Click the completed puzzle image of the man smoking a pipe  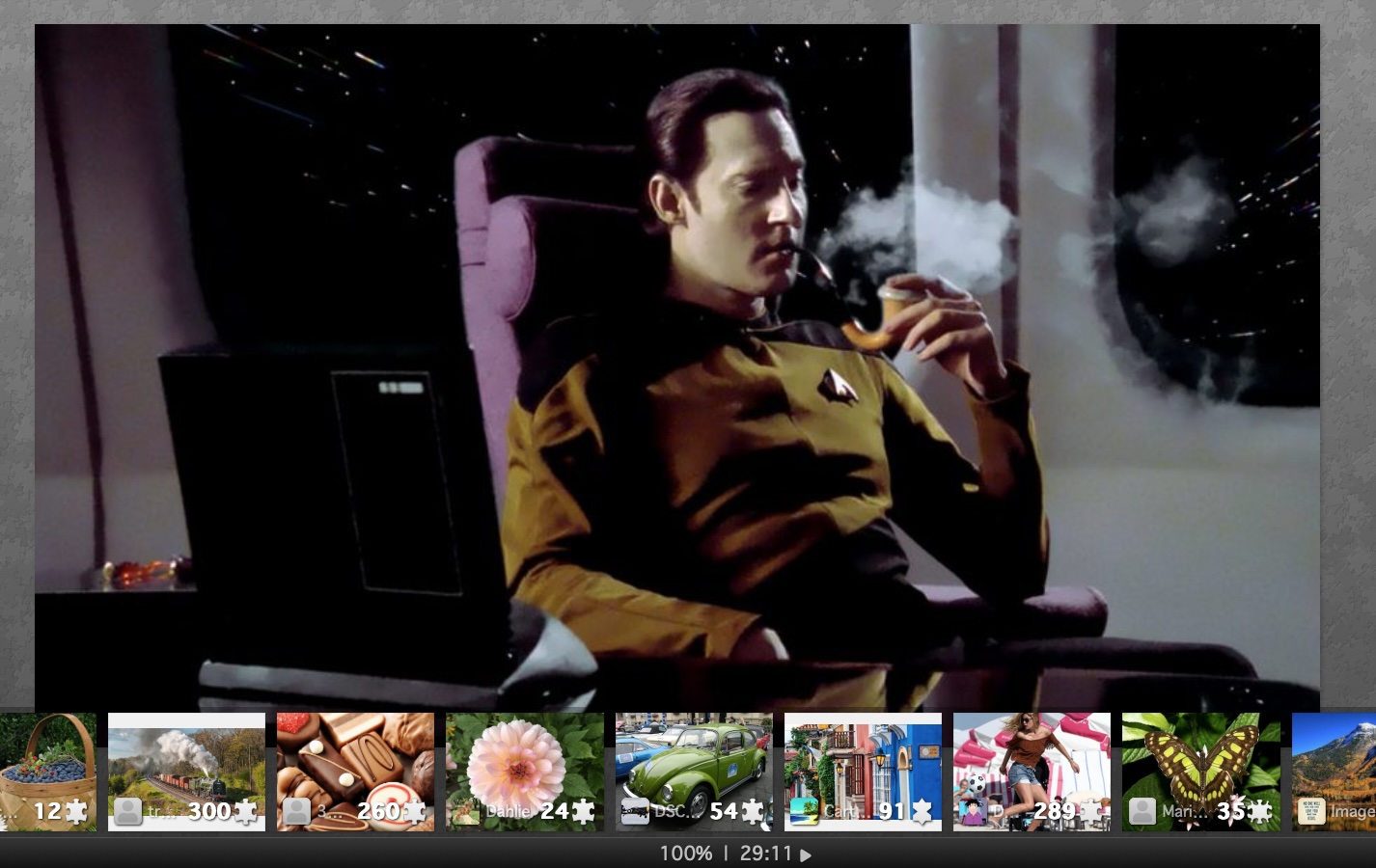click(677, 367)
